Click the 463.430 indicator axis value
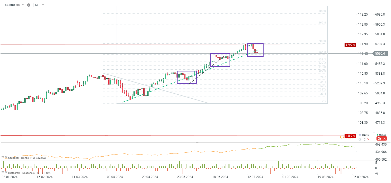This screenshot has height=183, width=391. 381,145
